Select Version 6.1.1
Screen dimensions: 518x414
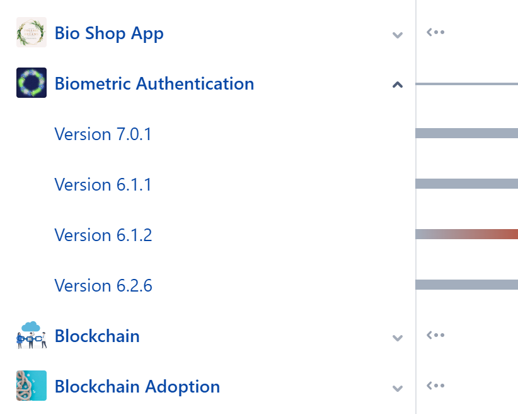103,184
